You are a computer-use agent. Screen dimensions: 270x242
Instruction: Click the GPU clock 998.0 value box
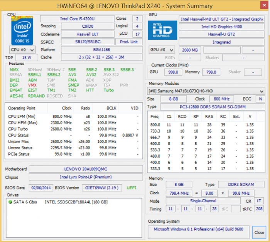(173, 72)
